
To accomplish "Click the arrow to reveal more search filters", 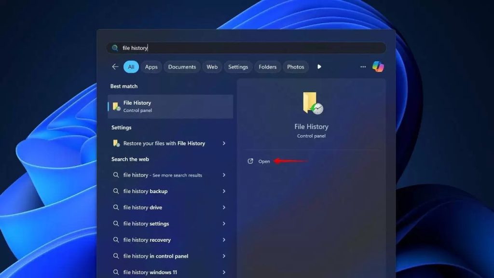I will (x=319, y=67).
